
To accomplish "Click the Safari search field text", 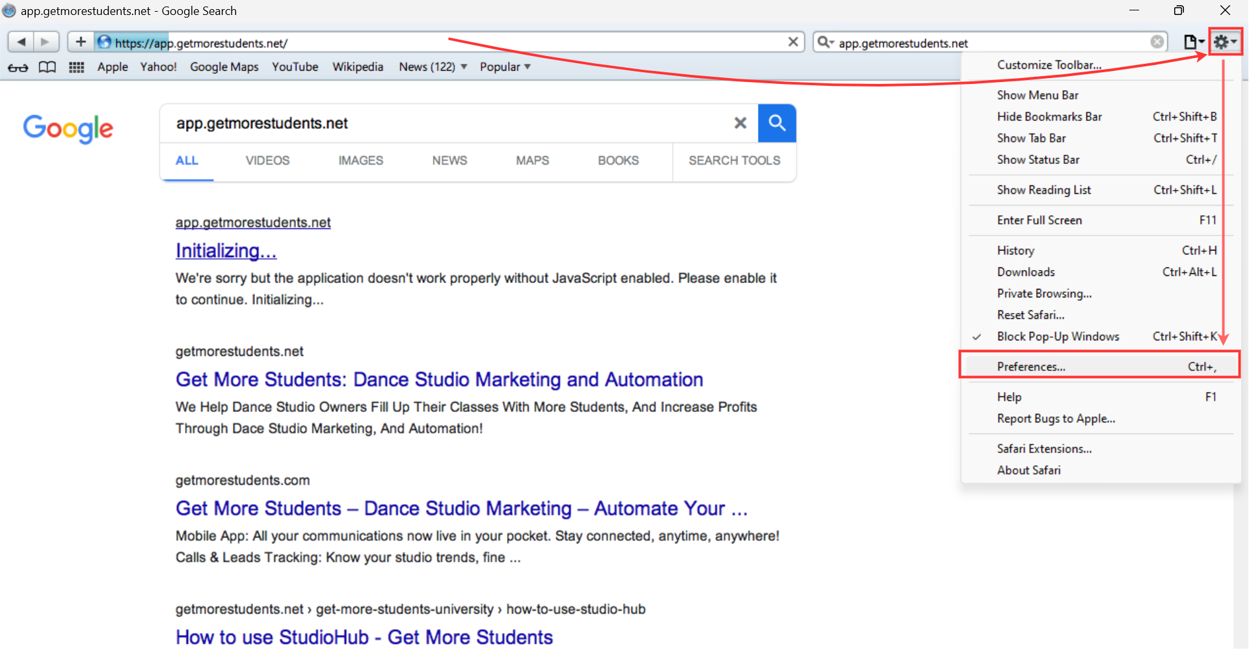I will (903, 43).
